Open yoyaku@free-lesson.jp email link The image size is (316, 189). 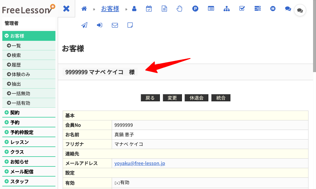(x=140, y=163)
